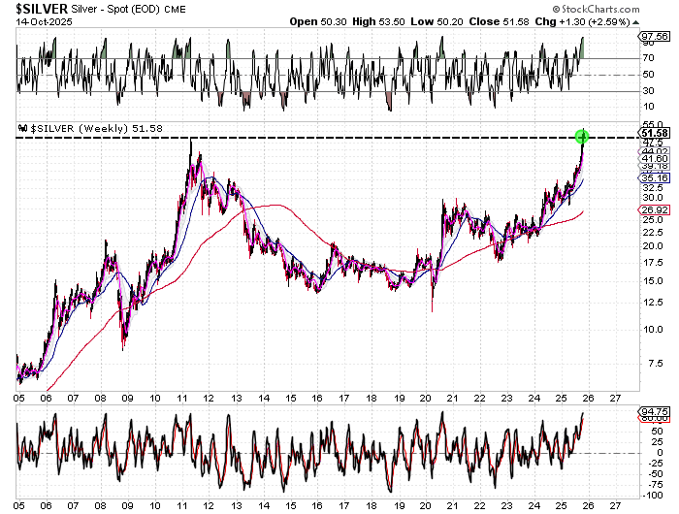
Task: Click the 51.58 current price label
Action: (649, 133)
